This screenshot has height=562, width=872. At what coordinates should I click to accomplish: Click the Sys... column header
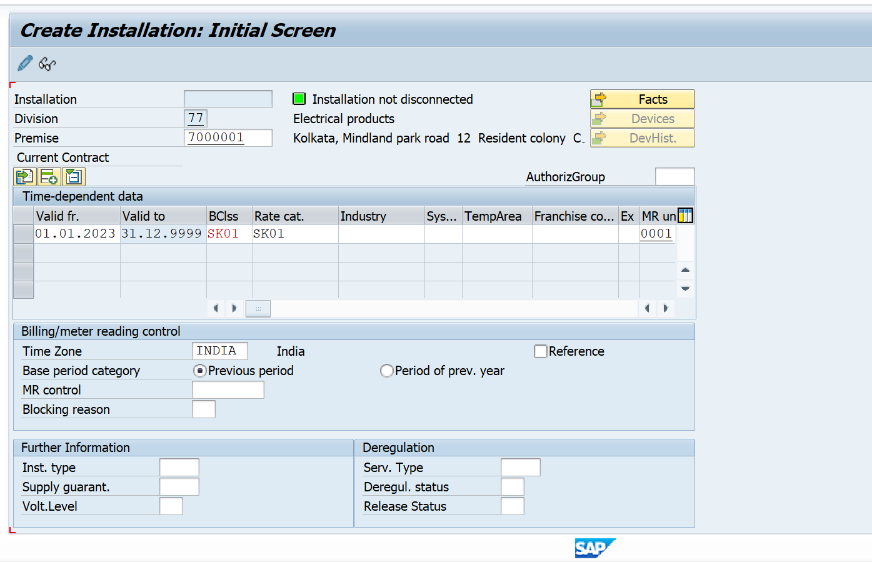[444, 216]
